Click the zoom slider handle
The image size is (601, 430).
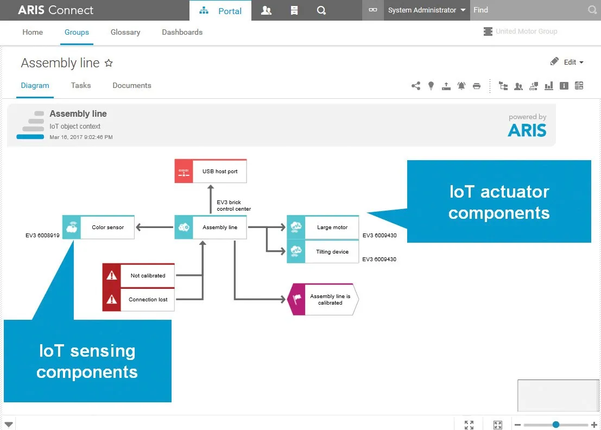[556, 425]
